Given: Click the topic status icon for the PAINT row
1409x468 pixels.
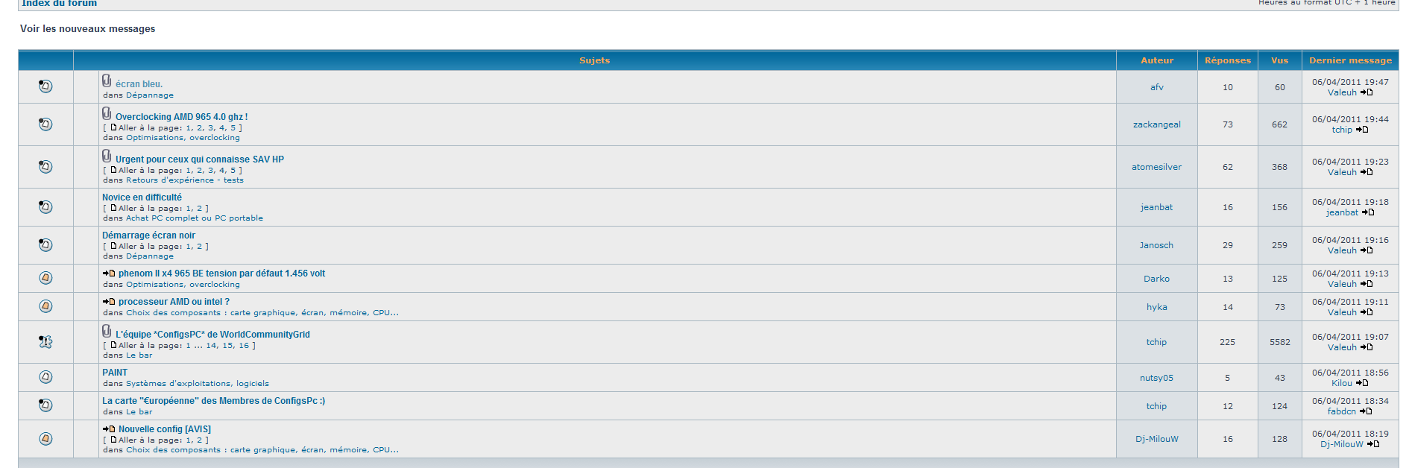Looking at the screenshot, I should (45, 377).
